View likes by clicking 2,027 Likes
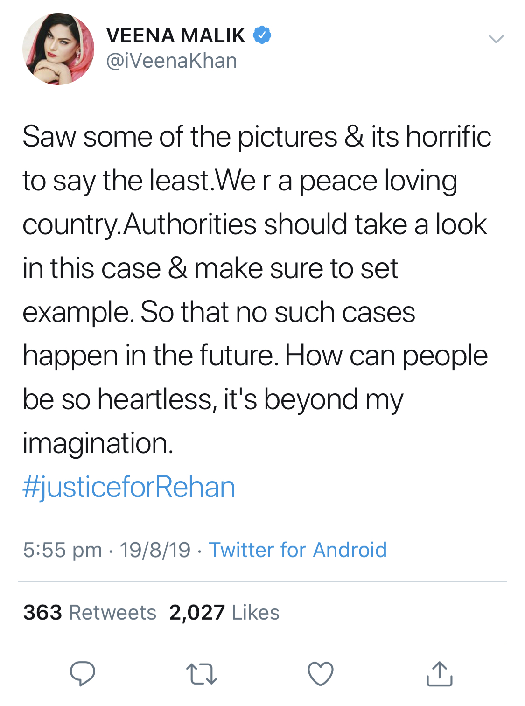Image resolution: width=525 pixels, height=706 pixels. [224, 614]
